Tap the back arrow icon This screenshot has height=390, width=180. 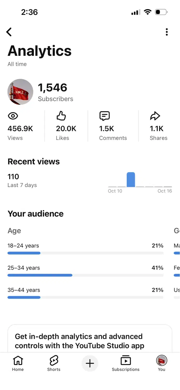pos(9,32)
